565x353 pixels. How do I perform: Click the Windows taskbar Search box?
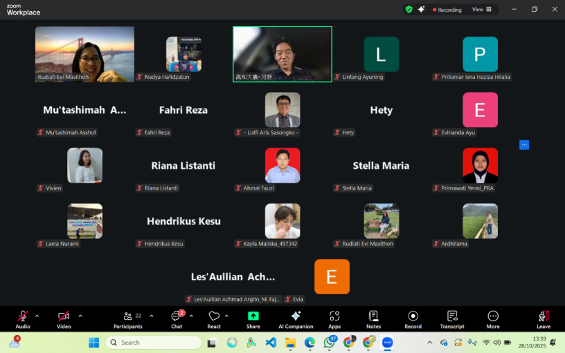pyautogui.click(x=154, y=343)
